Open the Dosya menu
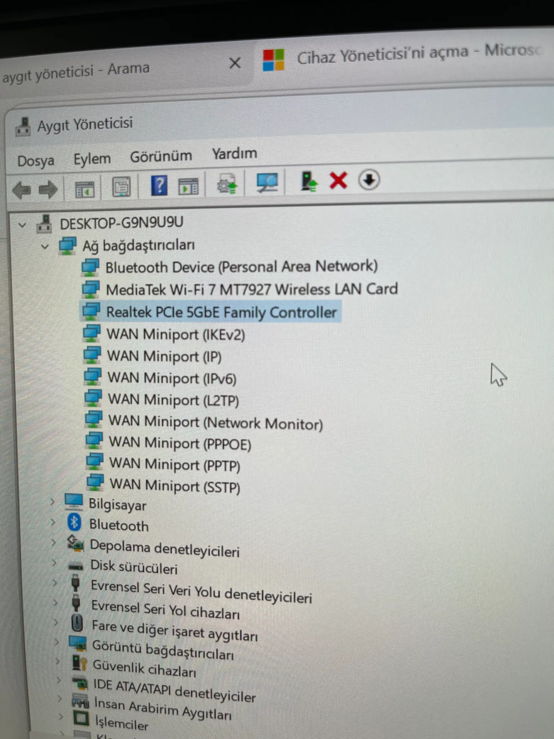This screenshot has height=739, width=554. point(36,161)
